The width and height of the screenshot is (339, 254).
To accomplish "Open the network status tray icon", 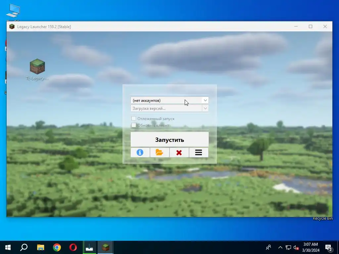I will pos(288,247).
